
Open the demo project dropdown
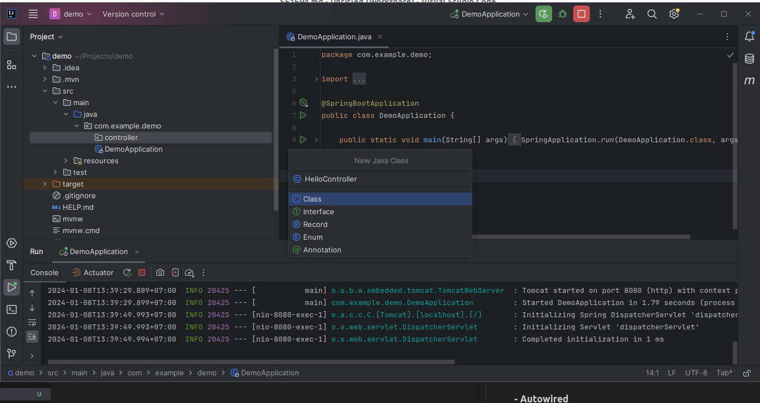(x=72, y=14)
